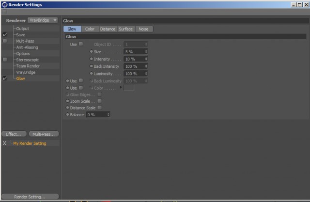Disable the Glow effect checkmark

point(5,78)
